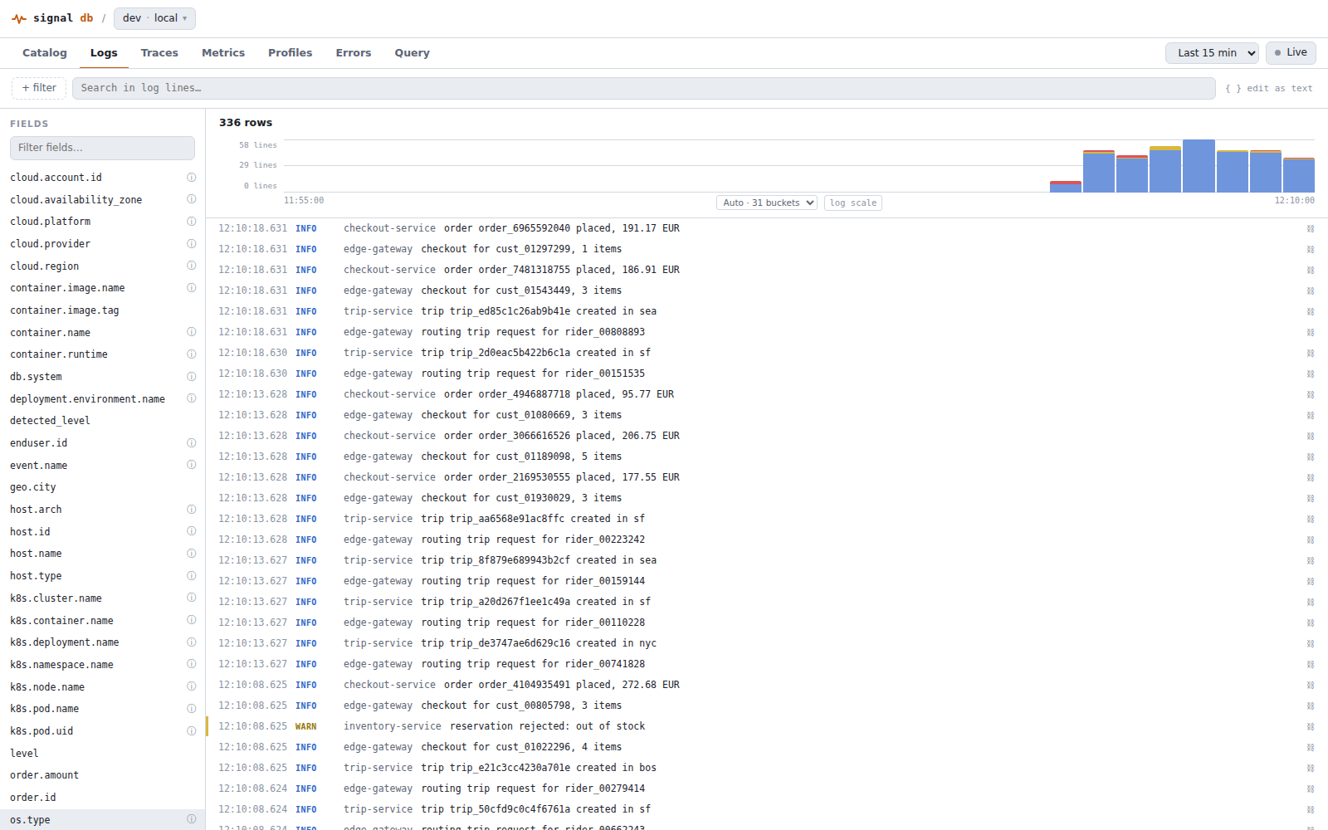The image size is (1328, 830).
Task: Show info for container.runtime field
Action: 192,354
